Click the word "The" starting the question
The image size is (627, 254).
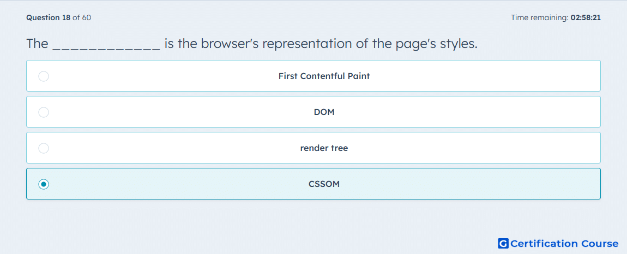point(37,44)
